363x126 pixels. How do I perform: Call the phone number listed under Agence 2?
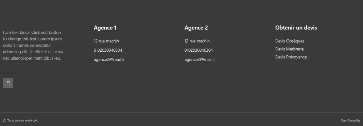(199, 50)
